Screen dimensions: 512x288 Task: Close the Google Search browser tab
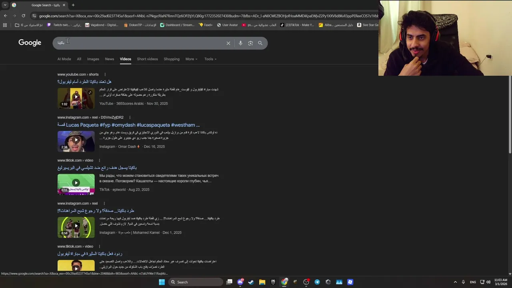pos(64,5)
